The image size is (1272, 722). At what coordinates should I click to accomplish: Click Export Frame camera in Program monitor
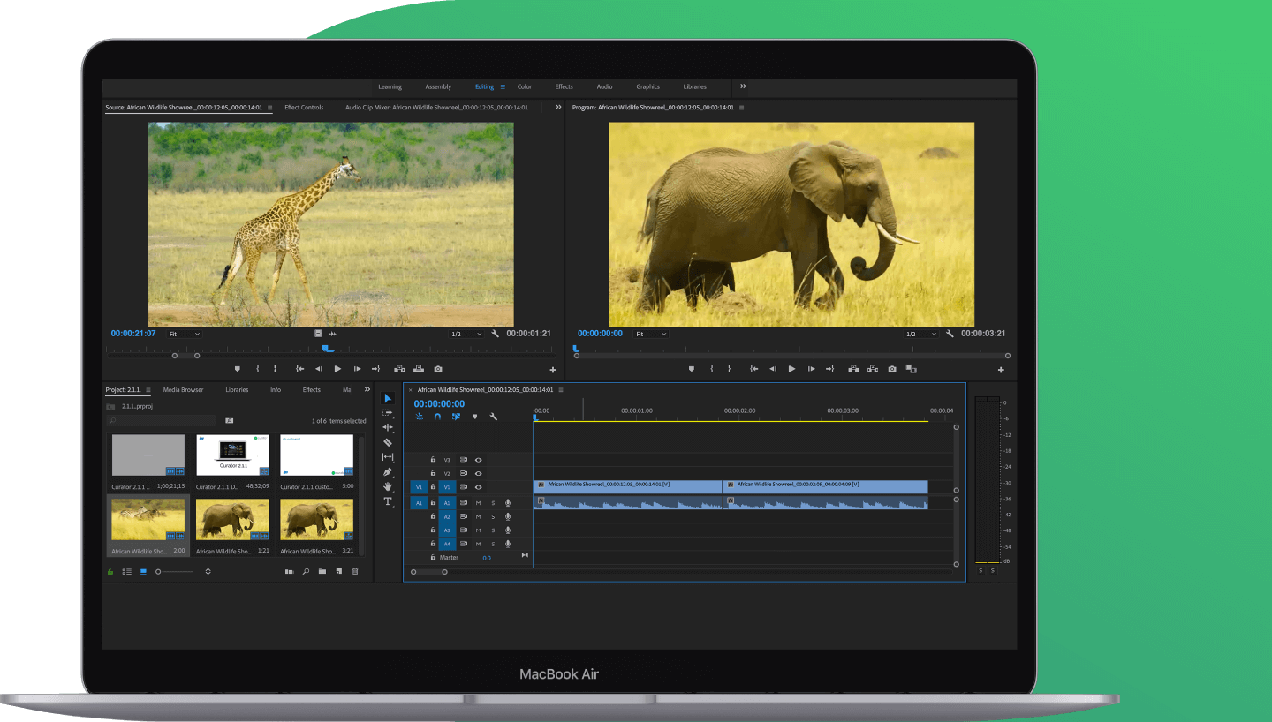pos(892,369)
